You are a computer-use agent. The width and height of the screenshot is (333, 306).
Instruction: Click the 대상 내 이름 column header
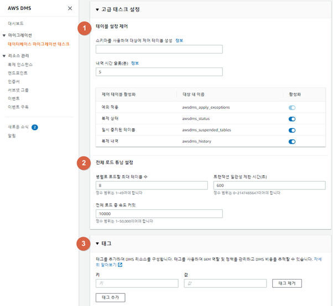(194, 94)
